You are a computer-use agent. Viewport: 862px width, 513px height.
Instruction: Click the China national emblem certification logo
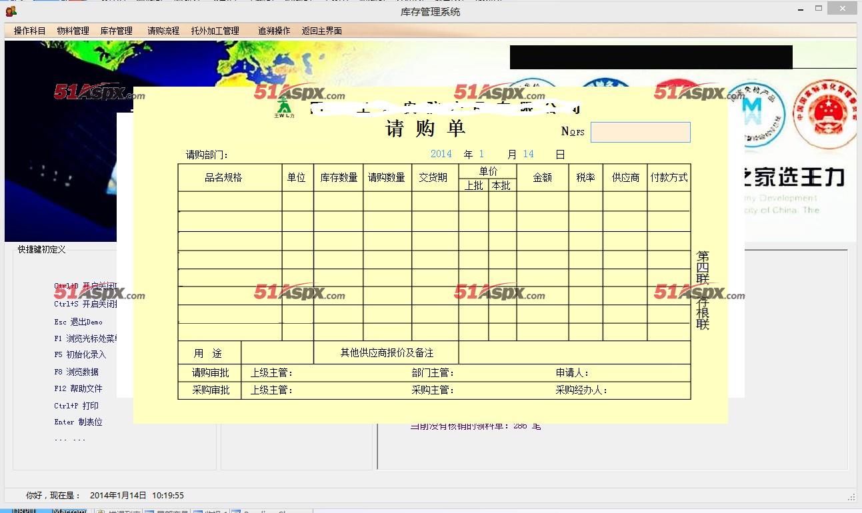(827, 113)
